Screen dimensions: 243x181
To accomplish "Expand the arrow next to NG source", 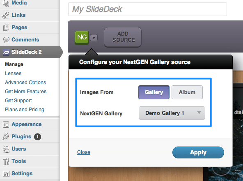I will pos(94,38).
